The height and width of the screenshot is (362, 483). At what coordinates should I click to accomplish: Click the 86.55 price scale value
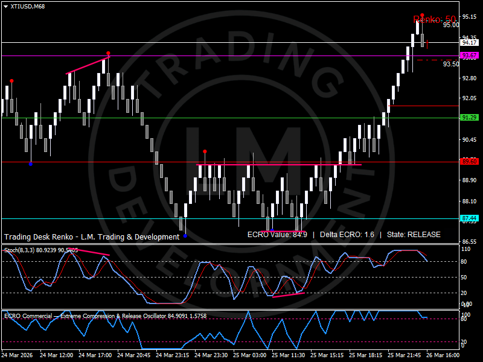(x=469, y=242)
